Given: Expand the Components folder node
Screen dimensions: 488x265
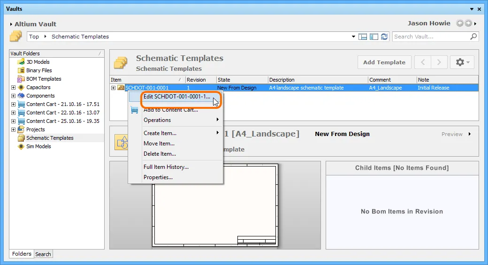Looking at the screenshot, I should point(14,96).
